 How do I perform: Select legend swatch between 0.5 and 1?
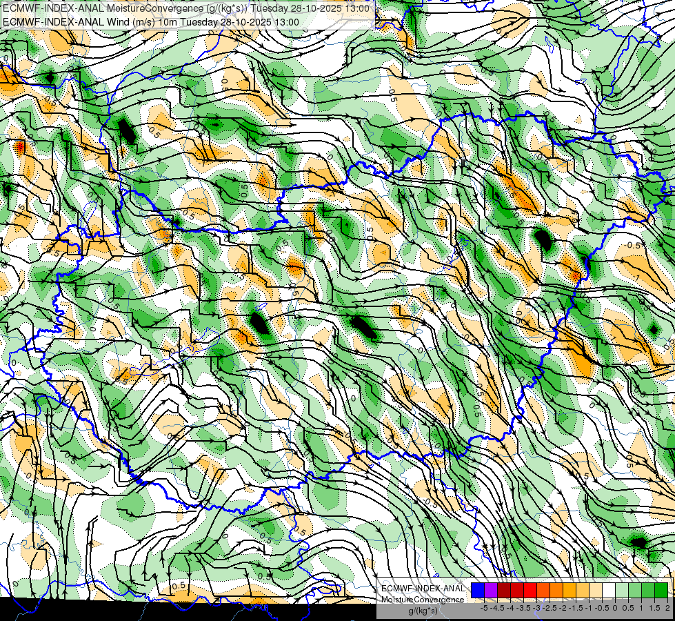[635, 591]
